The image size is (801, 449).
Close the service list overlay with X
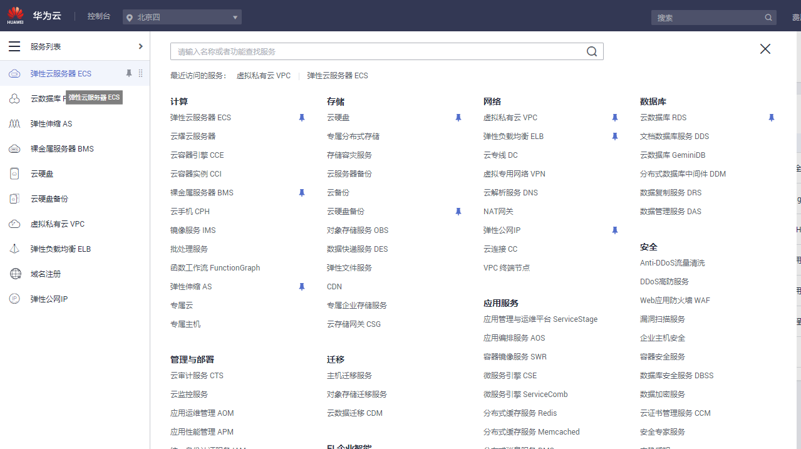click(x=765, y=49)
